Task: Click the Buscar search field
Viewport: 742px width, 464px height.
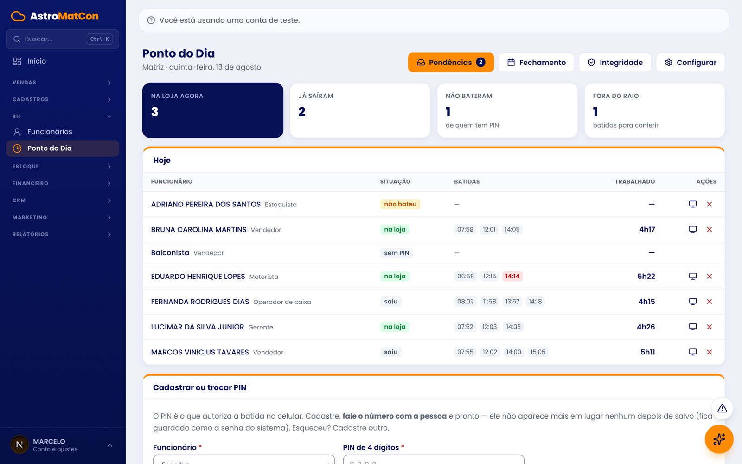Action: pos(63,39)
